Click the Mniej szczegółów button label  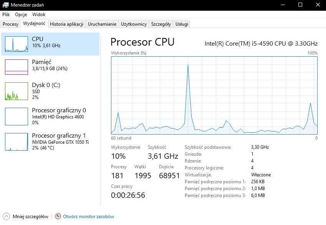click(30, 217)
